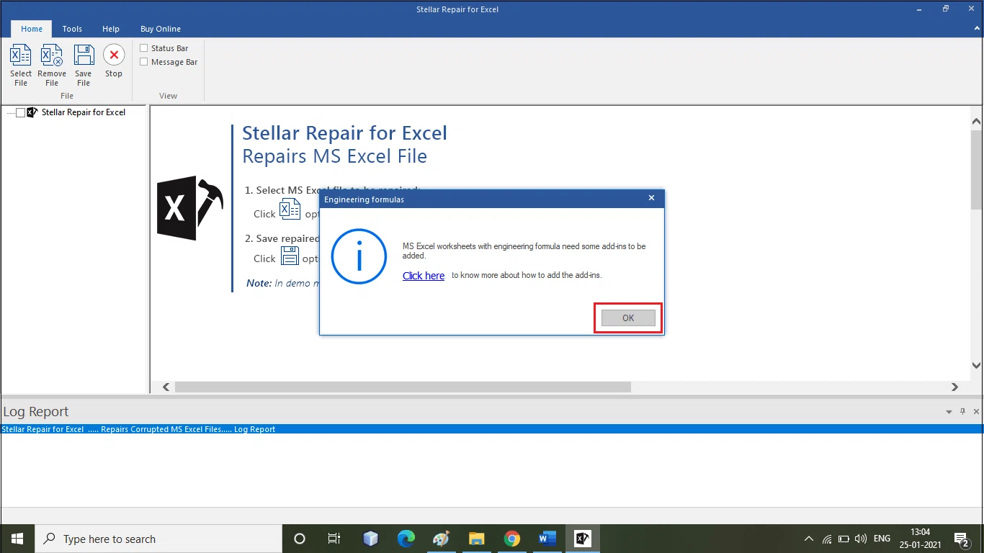Launch Microsoft Edge from taskbar

click(x=406, y=539)
